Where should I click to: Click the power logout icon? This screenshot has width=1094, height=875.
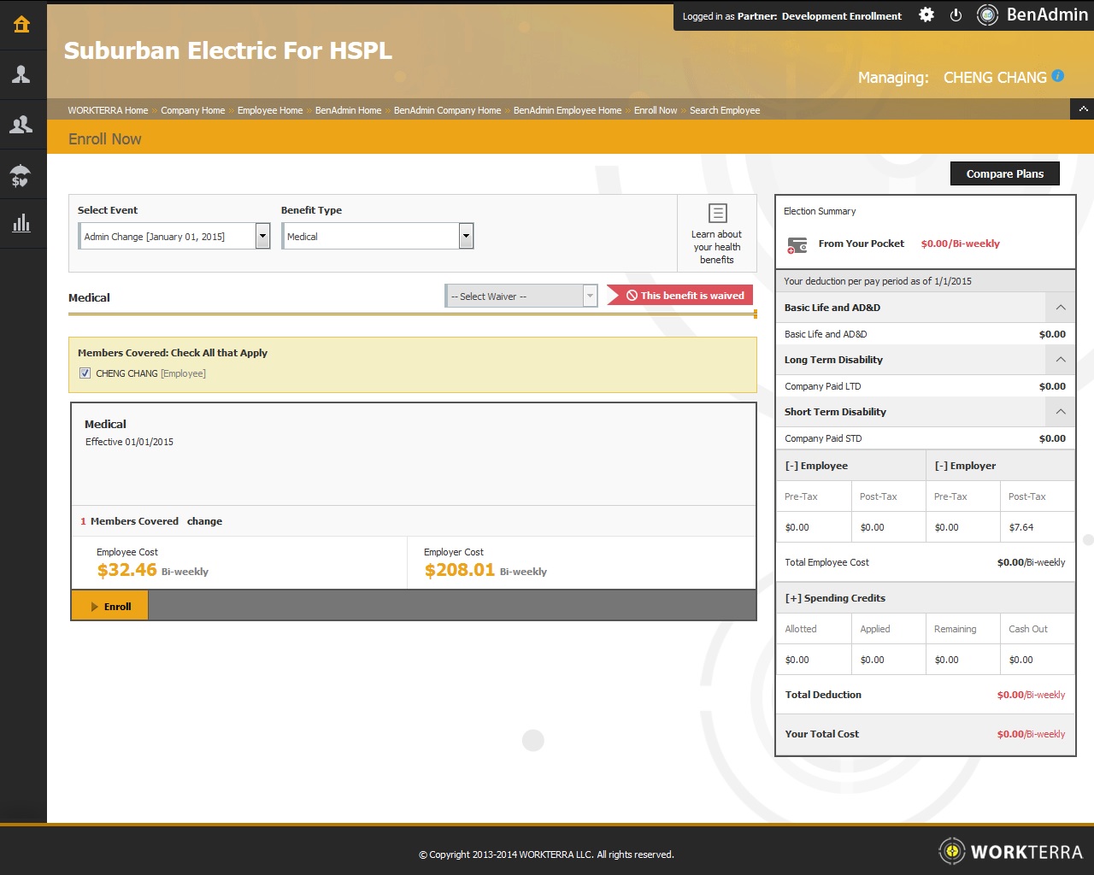[x=956, y=15]
